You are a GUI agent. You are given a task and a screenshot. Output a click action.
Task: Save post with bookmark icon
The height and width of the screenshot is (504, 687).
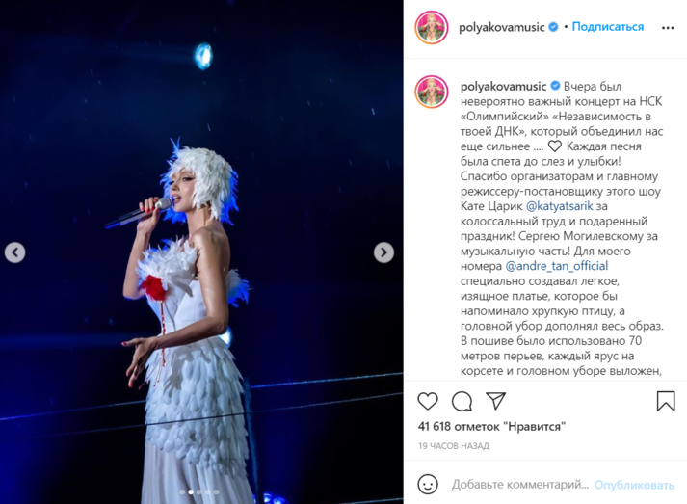pos(666,401)
